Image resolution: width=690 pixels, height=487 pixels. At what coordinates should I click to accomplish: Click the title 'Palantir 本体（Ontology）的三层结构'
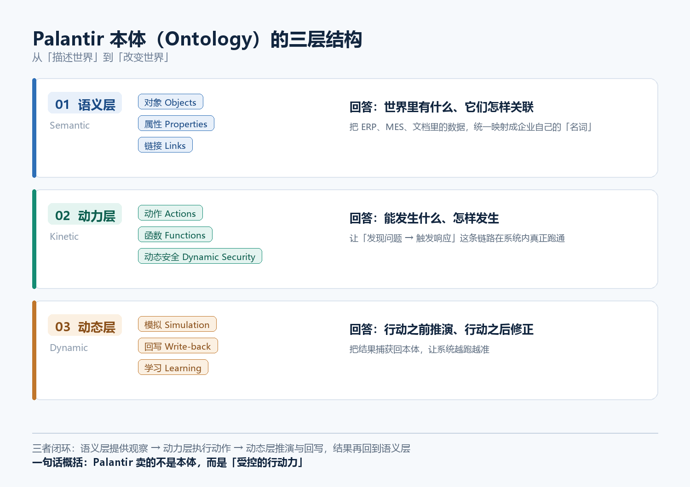pyautogui.click(x=197, y=40)
